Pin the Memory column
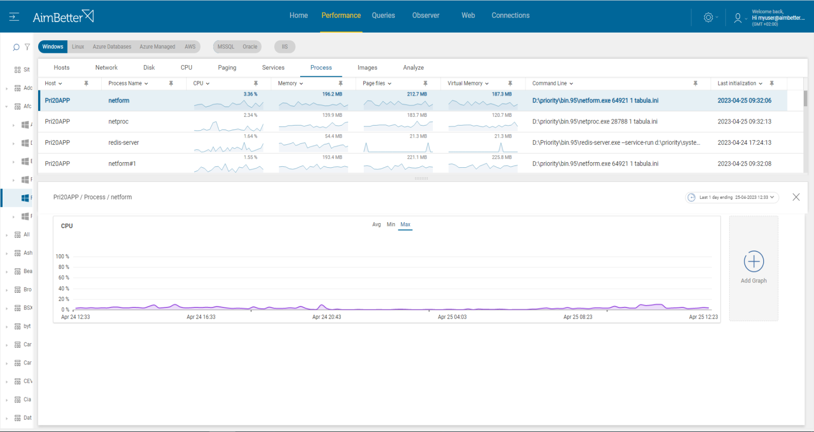Image resolution: width=814 pixels, height=432 pixels. pos(340,83)
